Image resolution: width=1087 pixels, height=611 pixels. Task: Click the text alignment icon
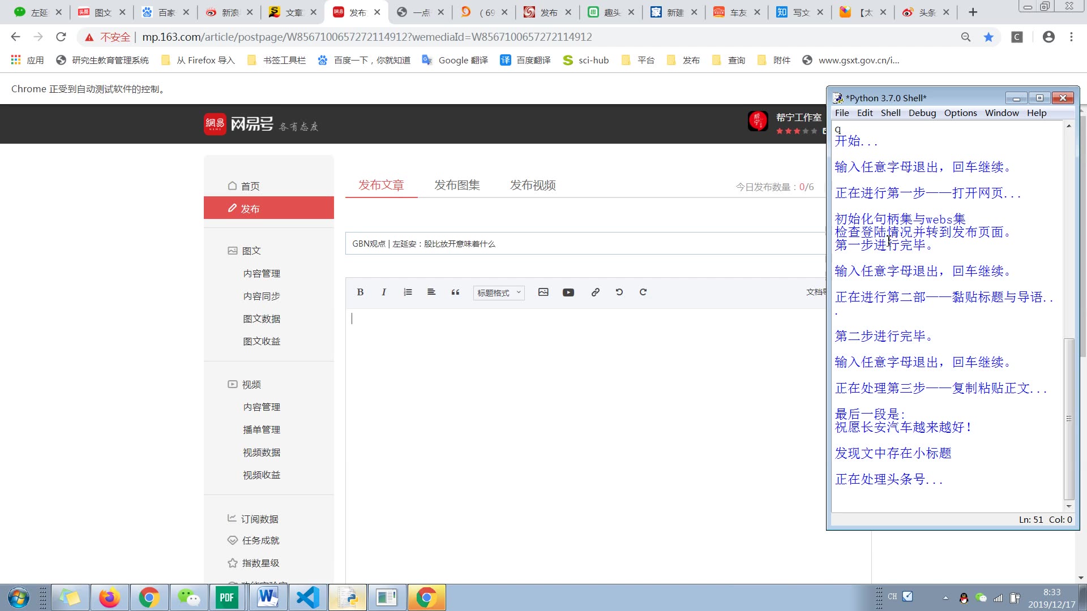tap(431, 292)
